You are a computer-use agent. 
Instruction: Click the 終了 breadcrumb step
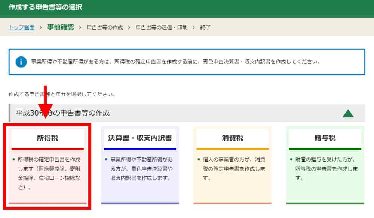tap(205, 28)
